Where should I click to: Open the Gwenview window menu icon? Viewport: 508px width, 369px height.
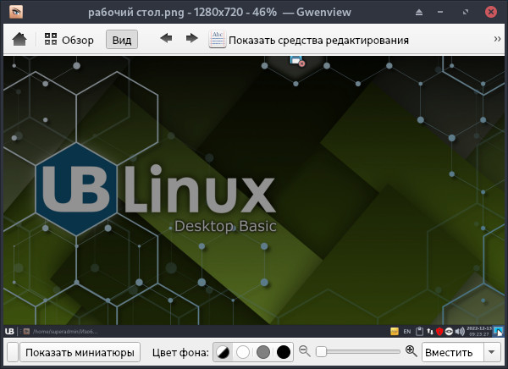coord(16,12)
